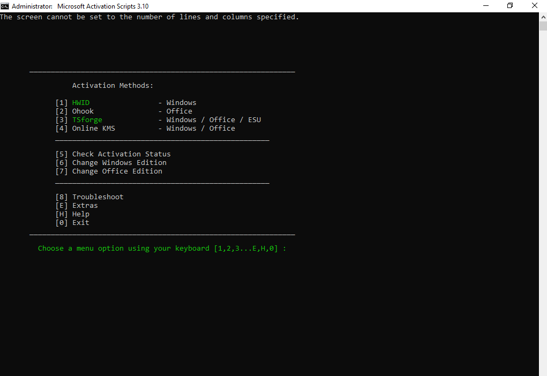Click the vertical scrollbar thumb
Viewport: 547px width, 376px height.
click(x=543, y=26)
